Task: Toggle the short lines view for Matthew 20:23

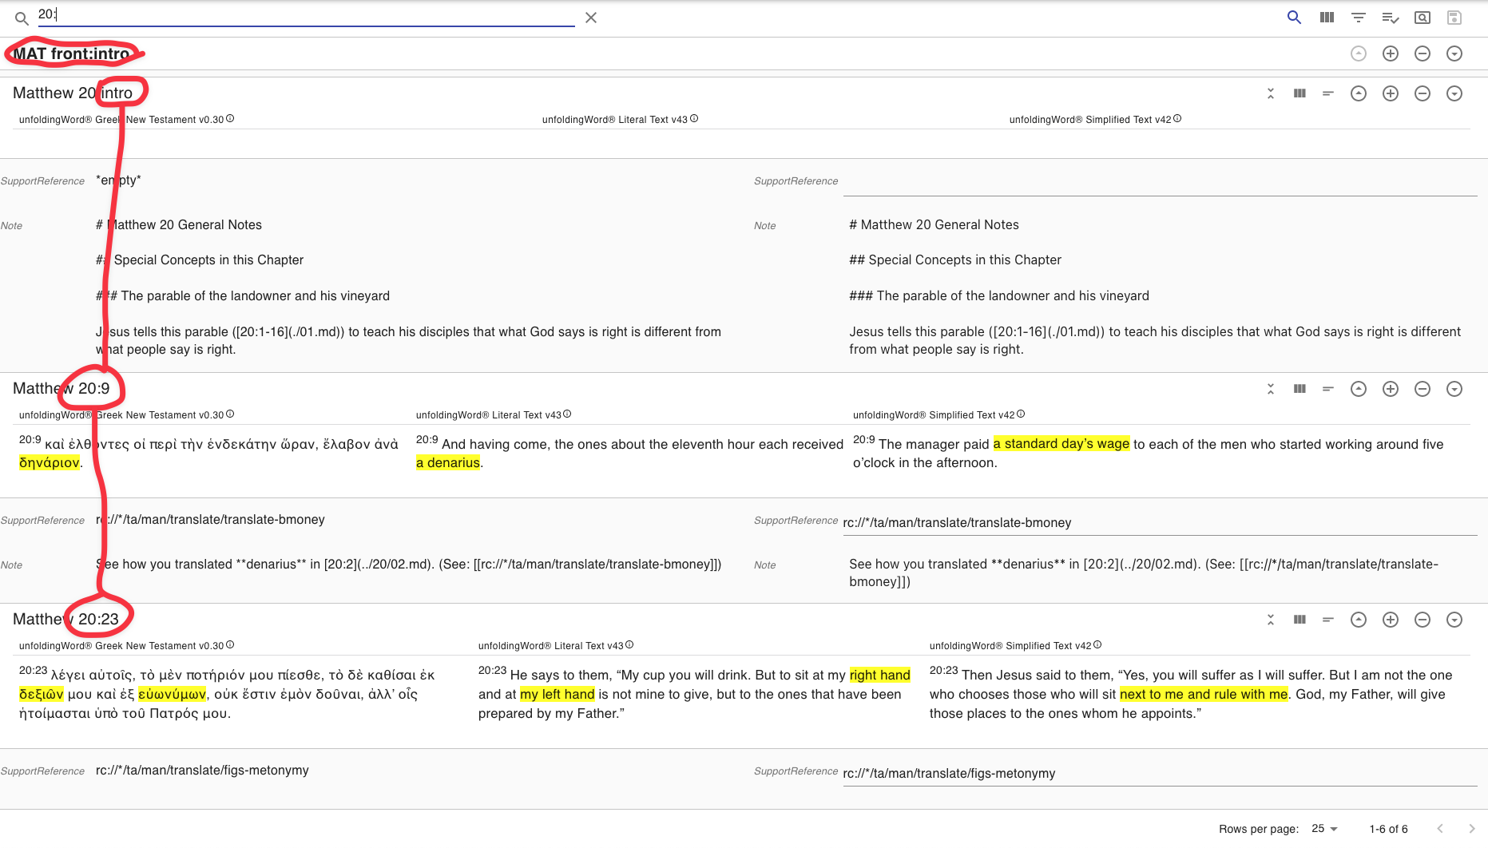Action: tap(1328, 620)
